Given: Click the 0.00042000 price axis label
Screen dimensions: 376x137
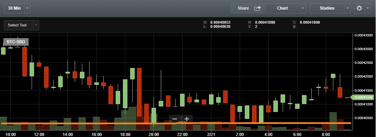Looking at the screenshot, I should [364, 77].
